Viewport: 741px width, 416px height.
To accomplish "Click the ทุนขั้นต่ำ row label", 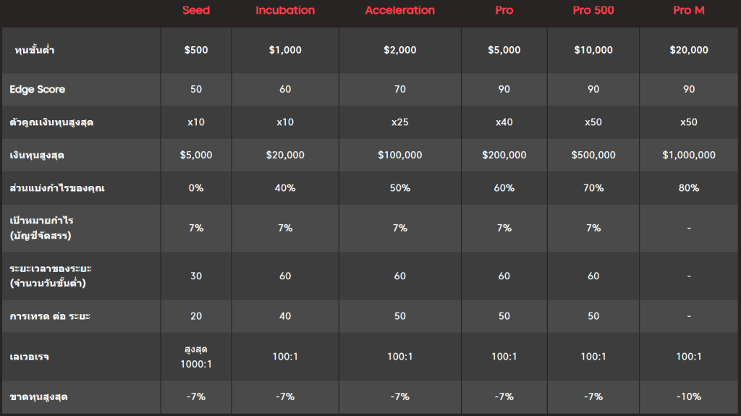I will coord(35,50).
